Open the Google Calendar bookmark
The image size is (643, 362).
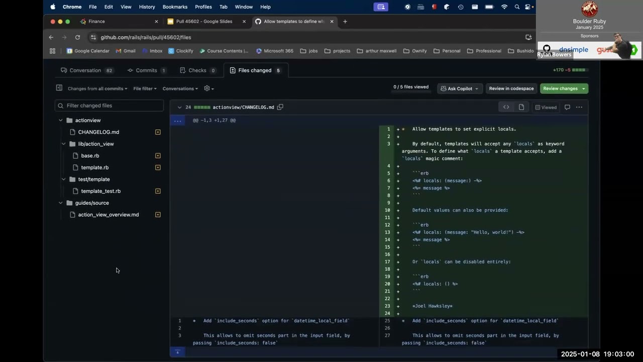(88, 51)
